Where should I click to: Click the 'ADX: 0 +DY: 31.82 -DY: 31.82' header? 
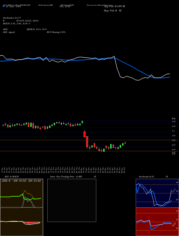[21, 181]
